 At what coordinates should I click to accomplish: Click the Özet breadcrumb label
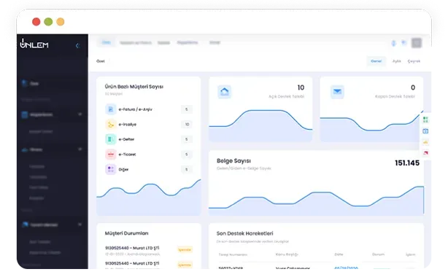click(x=101, y=61)
